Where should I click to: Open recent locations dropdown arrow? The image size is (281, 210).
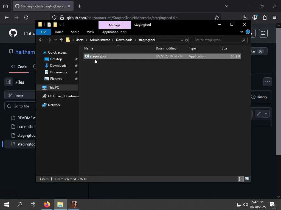pos(55,40)
